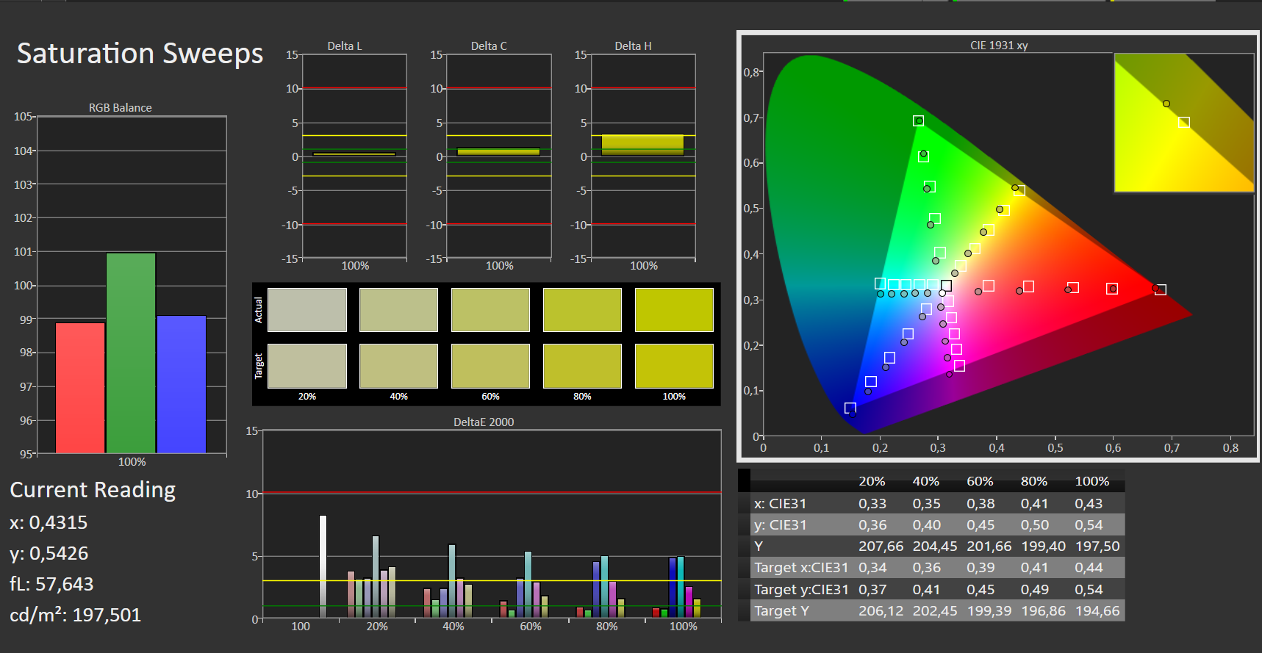Click the Target 60% color swatch
The image size is (1262, 653).
pos(490,366)
